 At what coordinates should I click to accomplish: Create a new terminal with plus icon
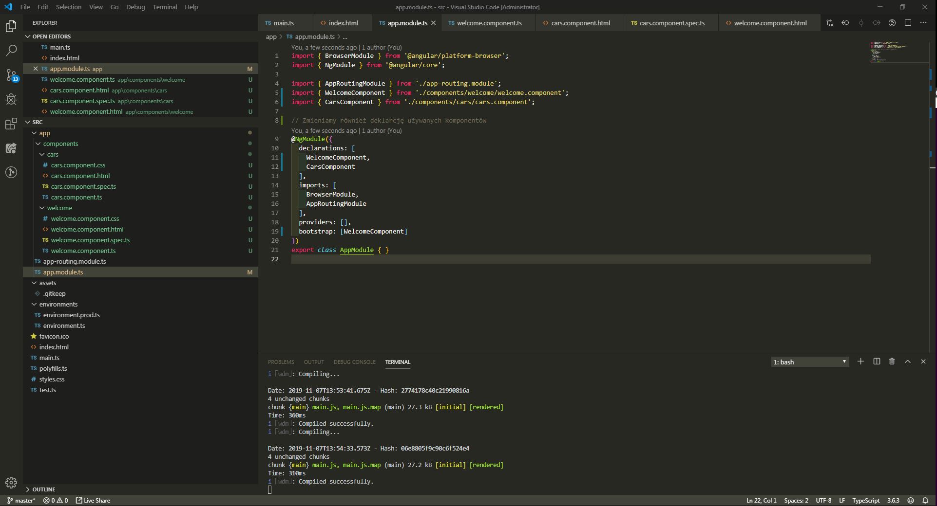coord(861,361)
